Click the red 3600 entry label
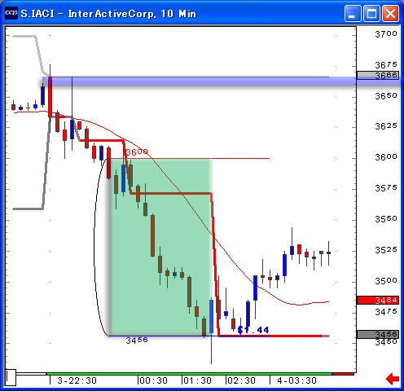The height and width of the screenshot is (391, 404). click(137, 152)
